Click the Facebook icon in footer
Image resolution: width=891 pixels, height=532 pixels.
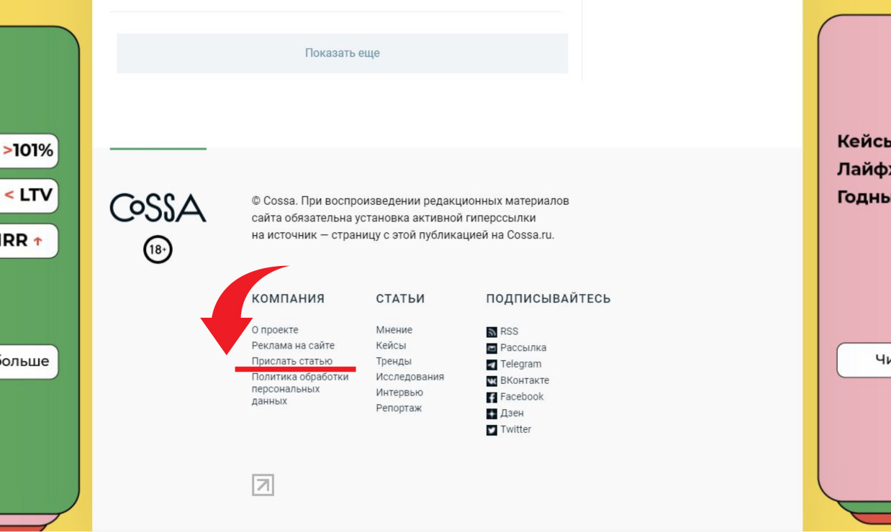492,397
